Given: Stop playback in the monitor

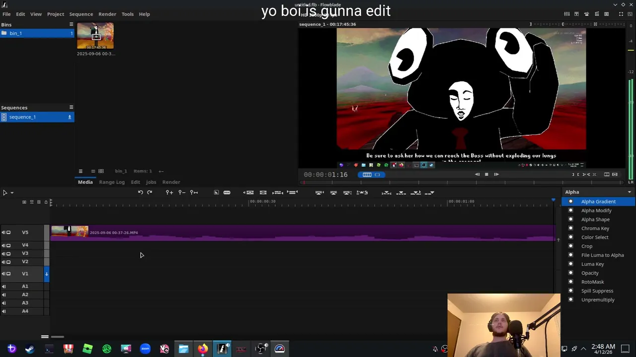Looking at the screenshot, I should coord(486,175).
